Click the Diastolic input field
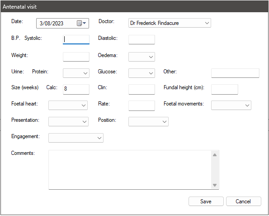Screen dimensions: 269x216 [x=142, y=39]
